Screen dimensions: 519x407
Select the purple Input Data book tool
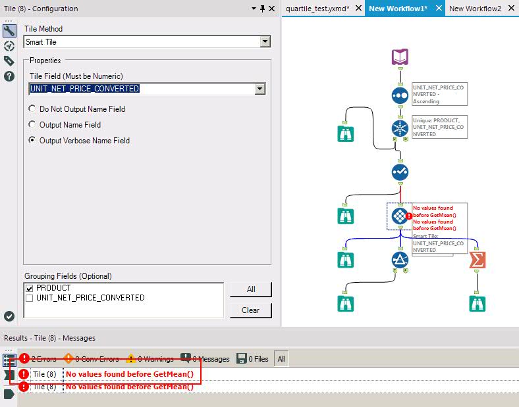(x=400, y=57)
